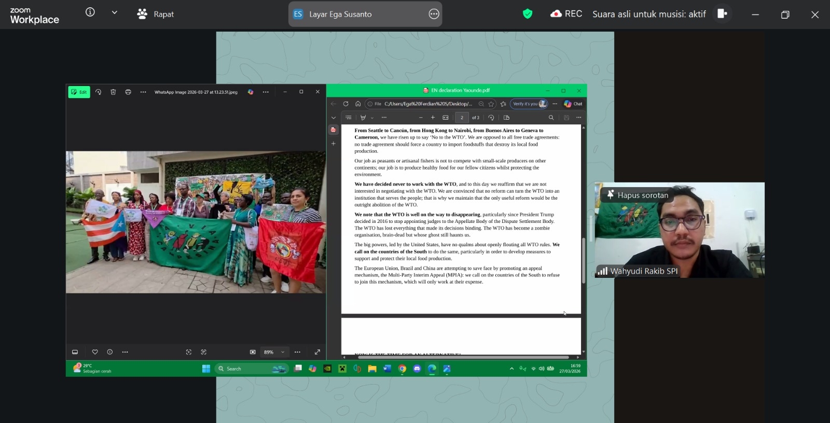This screenshot has height=423, width=830.
Task: Expand the PDF draw tool dropdown arrow
Action: click(x=372, y=118)
